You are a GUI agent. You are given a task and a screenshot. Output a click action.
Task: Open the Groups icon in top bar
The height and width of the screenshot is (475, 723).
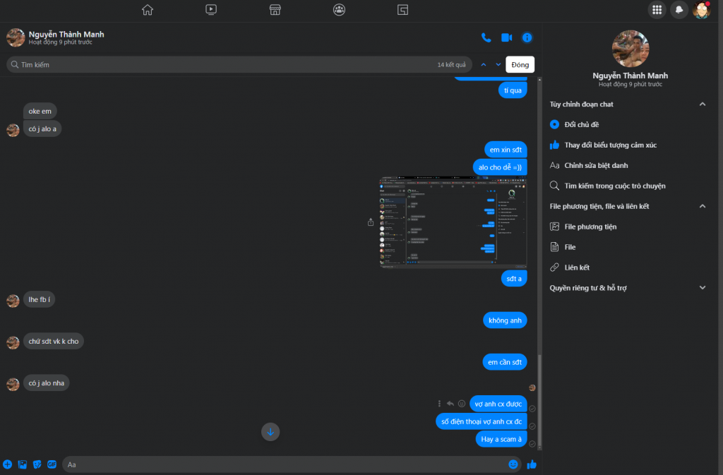pyautogui.click(x=339, y=10)
